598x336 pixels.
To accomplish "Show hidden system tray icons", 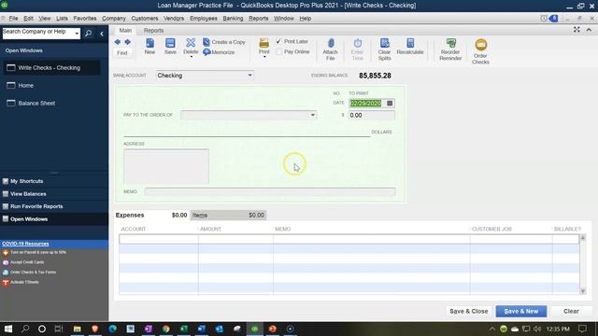I will 492,329.
